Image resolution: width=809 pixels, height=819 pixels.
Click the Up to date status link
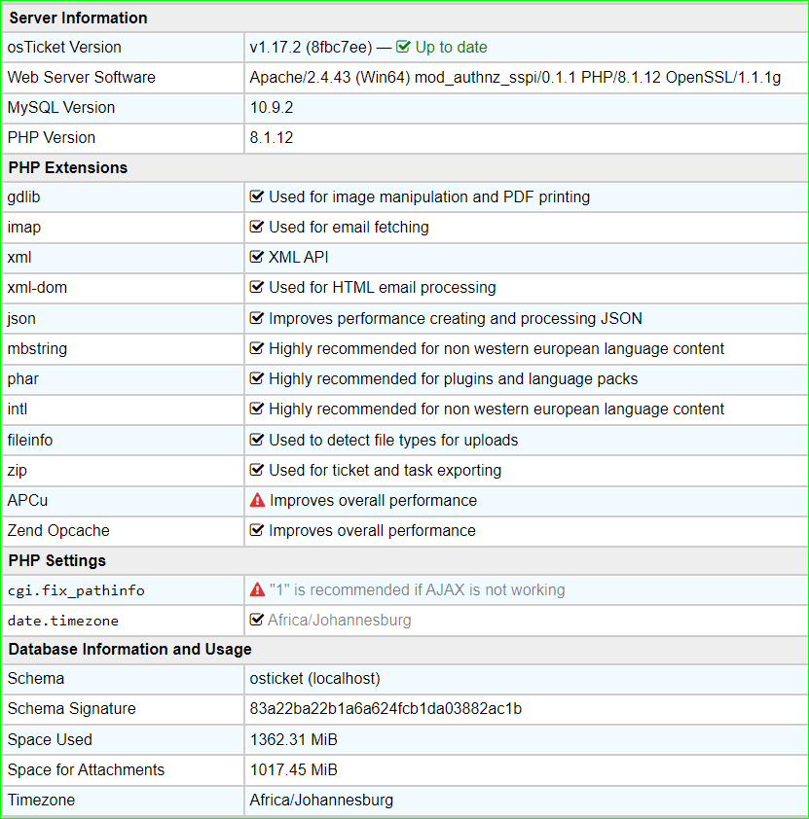(x=451, y=47)
